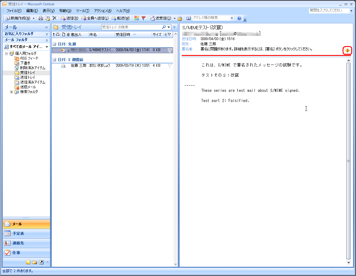Open 編集(E) menu
The image size is (356, 276).
coord(32,11)
